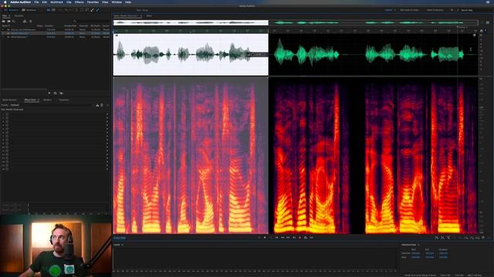
Task: Click the Files panel search field
Action: pos(91,22)
